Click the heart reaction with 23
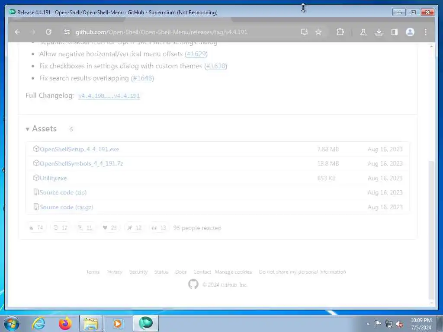Image resolution: width=443 pixels, height=332 pixels. click(x=109, y=227)
